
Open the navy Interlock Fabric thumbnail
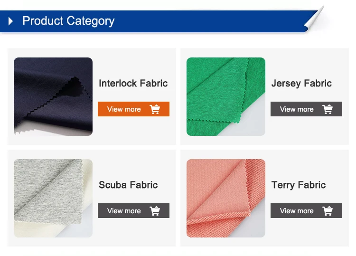[x=53, y=97]
